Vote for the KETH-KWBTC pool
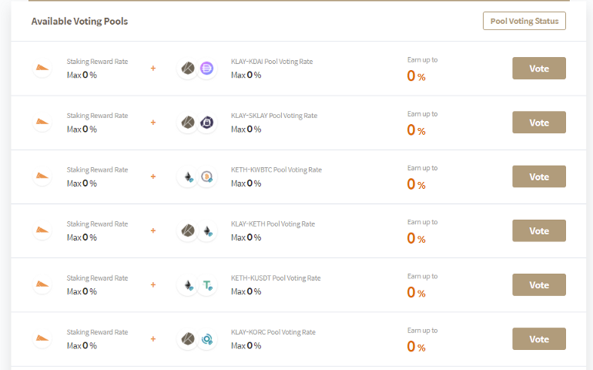The image size is (593, 370). click(539, 177)
